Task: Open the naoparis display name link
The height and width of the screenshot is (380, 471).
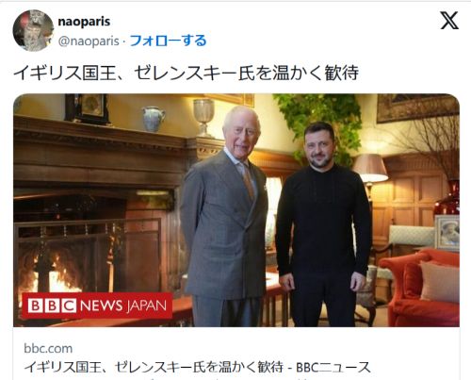Action: (x=84, y=22)
